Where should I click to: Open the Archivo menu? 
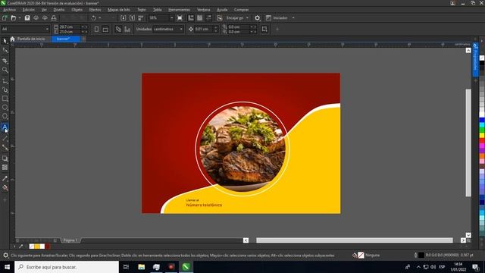click(x=9, y=10)
